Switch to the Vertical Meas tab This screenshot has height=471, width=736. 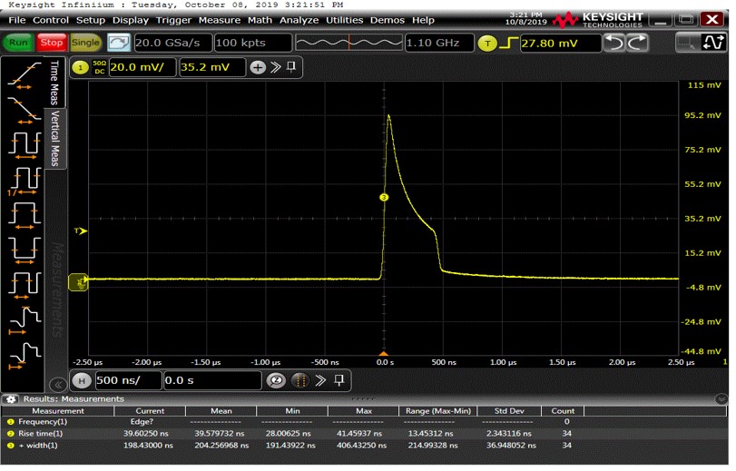(x=55, y=141)
